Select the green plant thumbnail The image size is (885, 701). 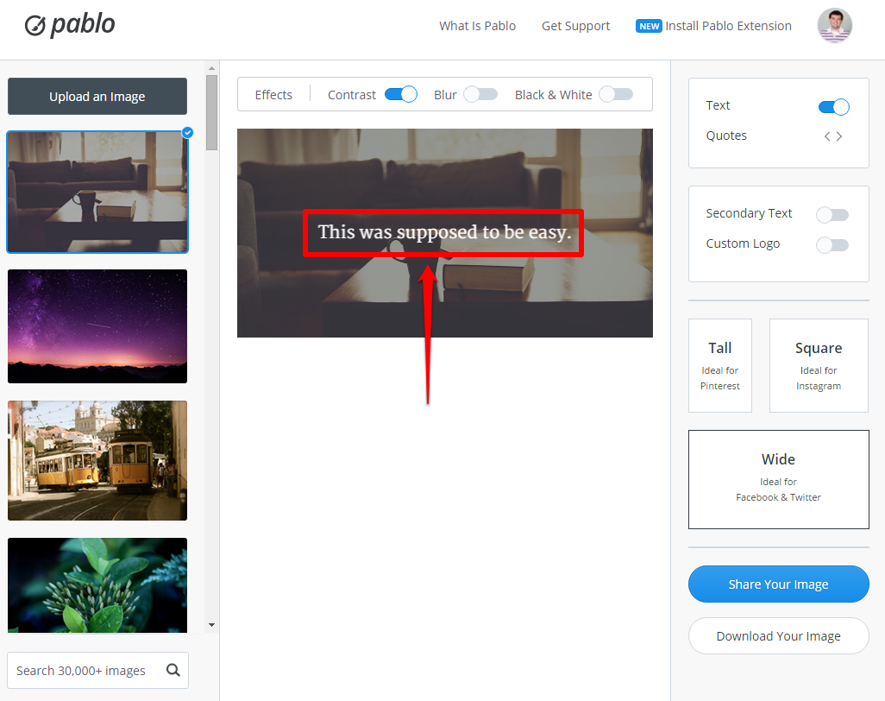tap(97, 585)
